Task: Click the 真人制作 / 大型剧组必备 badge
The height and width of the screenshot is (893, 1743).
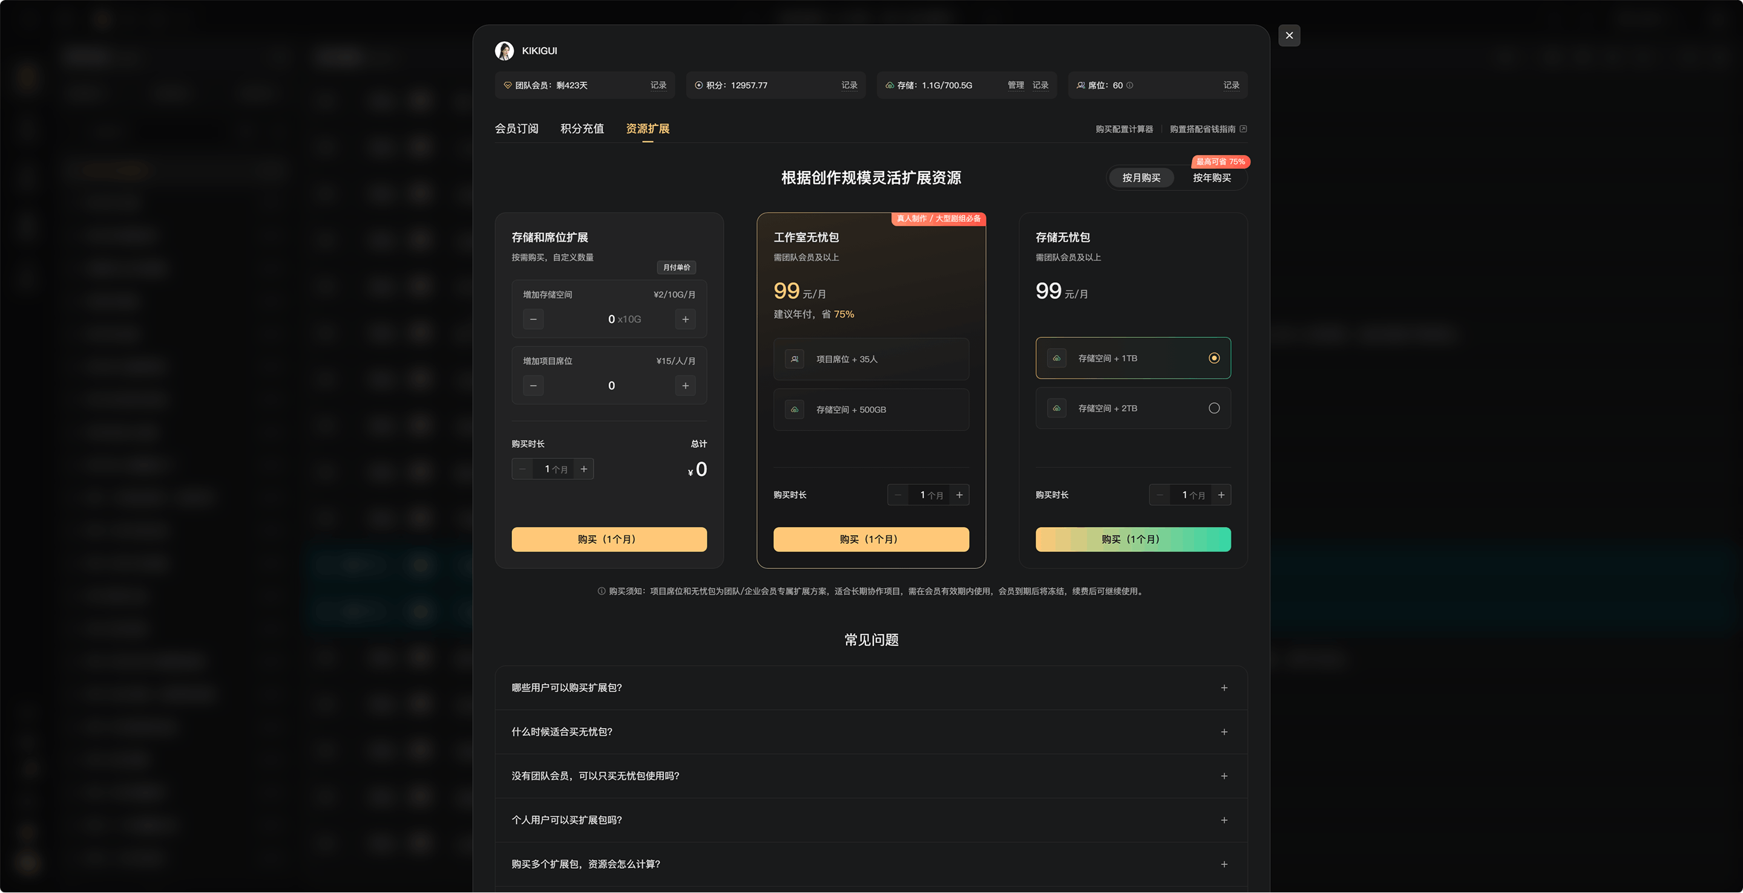Action: coord(938,218)
